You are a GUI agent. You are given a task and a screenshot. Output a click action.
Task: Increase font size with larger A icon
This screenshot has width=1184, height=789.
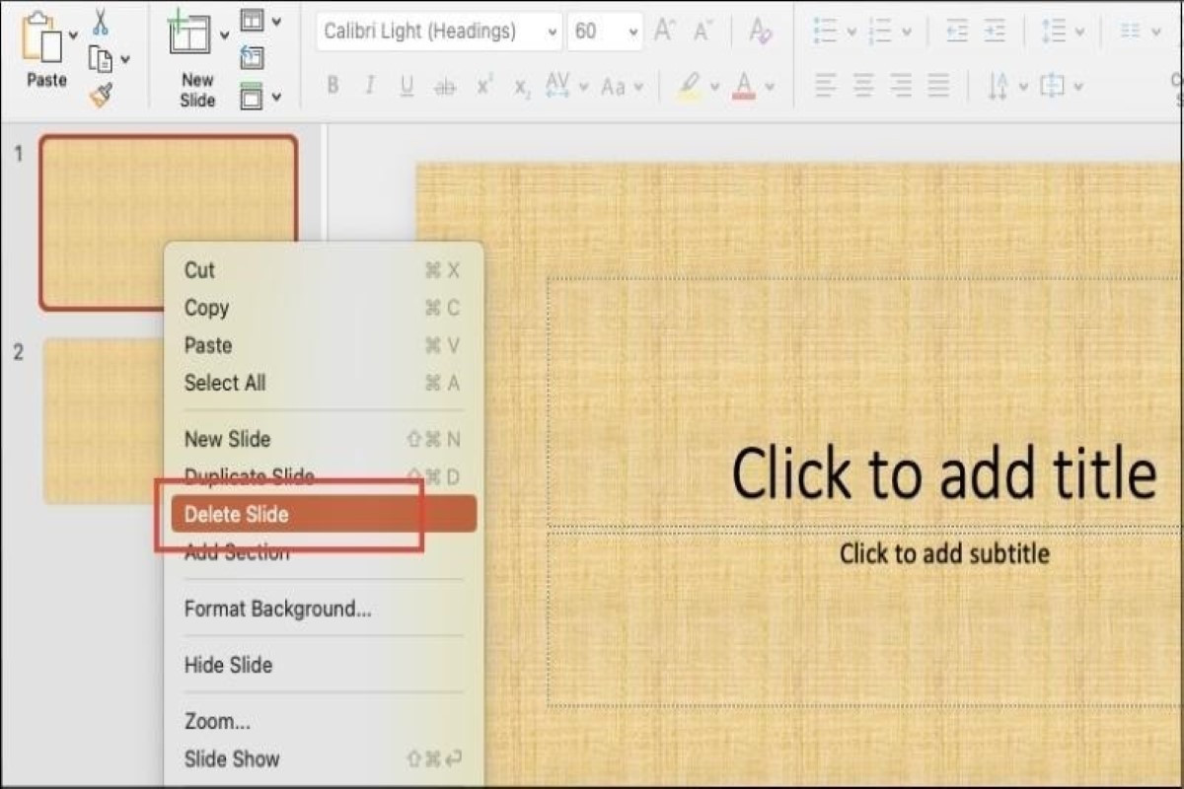664,31
